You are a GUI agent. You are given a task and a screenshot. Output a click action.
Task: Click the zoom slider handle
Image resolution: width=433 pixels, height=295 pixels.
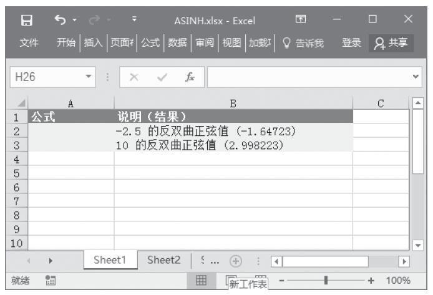pos(326,281)
